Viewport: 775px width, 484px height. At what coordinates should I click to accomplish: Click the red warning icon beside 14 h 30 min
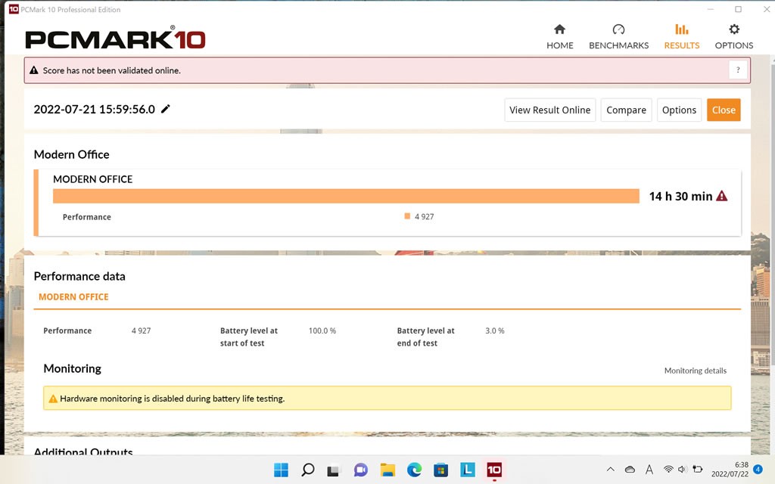click(x=721, y=196)
